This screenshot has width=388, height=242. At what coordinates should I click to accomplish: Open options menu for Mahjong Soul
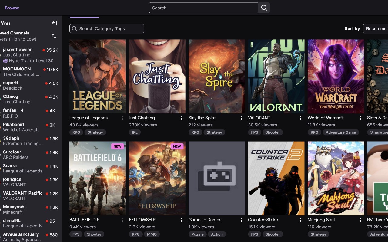(x=360, y=220)
